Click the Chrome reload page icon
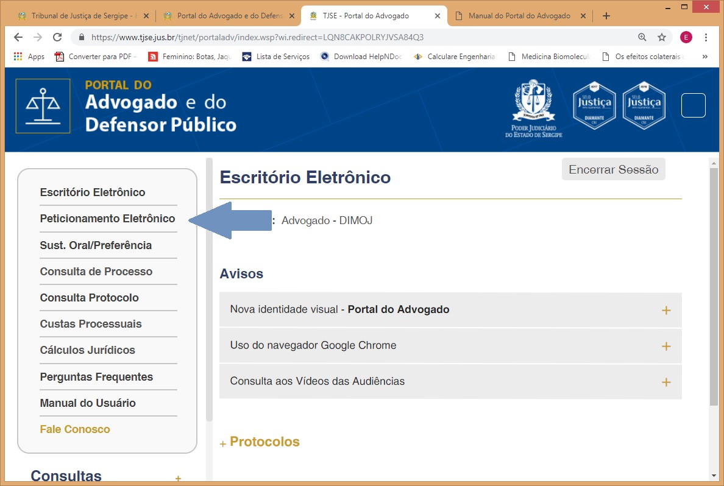This screenshot has height=486, width=724. point(57,37)
